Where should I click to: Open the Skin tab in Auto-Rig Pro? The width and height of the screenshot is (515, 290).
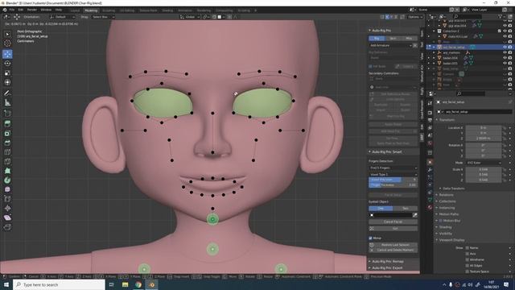[x=393, y=39]
